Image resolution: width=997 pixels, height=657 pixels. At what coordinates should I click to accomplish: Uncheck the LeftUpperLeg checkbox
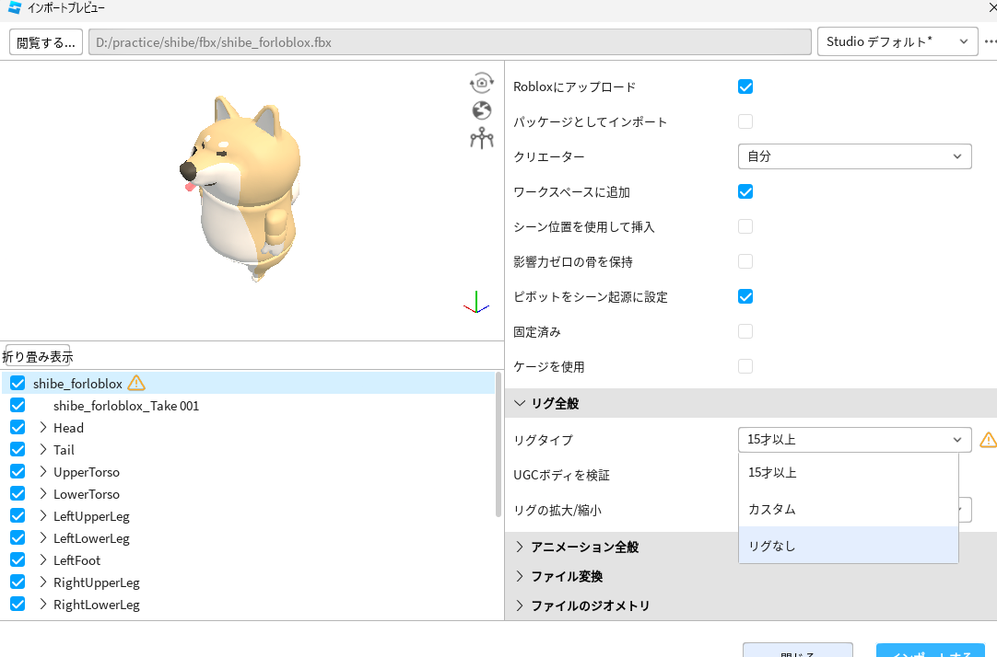pos(18,515)
